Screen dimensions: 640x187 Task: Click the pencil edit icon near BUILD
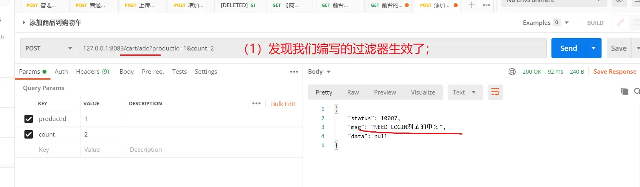tap(621, 22)
